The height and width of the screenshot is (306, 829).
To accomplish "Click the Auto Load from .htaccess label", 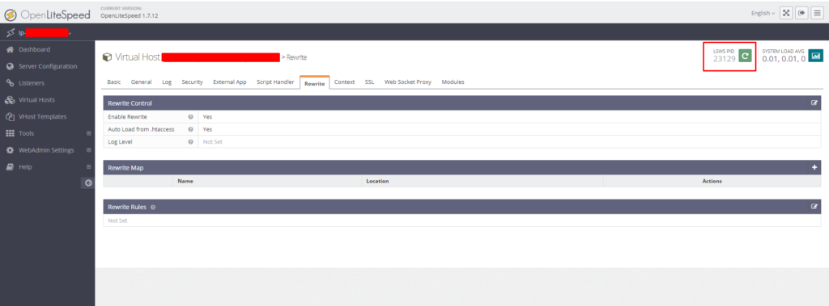I will 141,129.
